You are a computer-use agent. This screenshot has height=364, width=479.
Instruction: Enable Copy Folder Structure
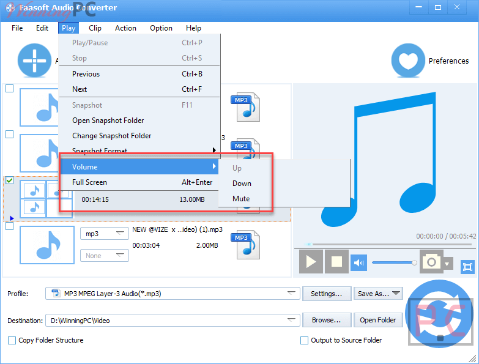click(12, 340)
